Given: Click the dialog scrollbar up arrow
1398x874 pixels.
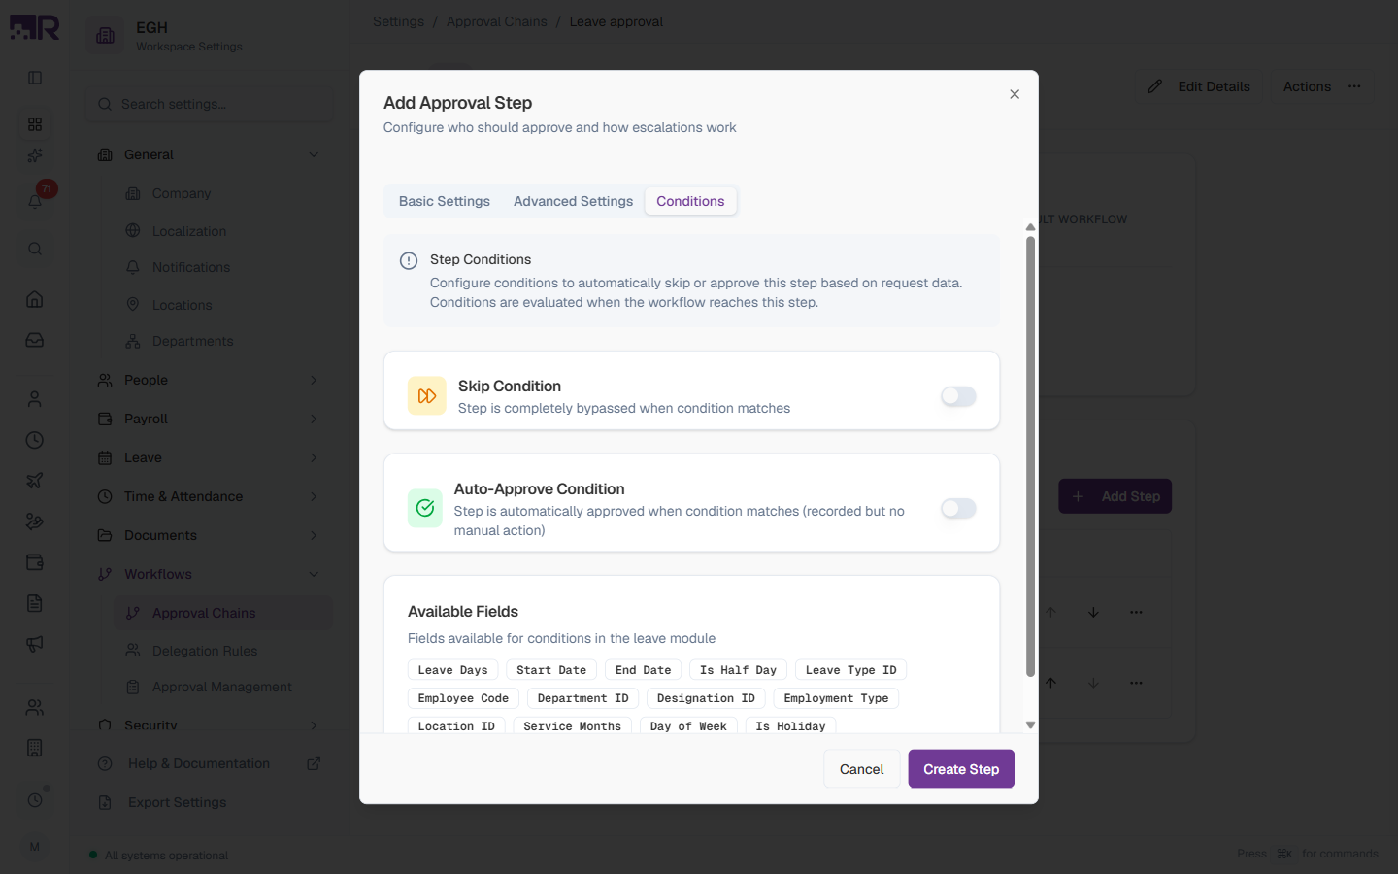Looking at the screenshot, I should coord(1030,227).
